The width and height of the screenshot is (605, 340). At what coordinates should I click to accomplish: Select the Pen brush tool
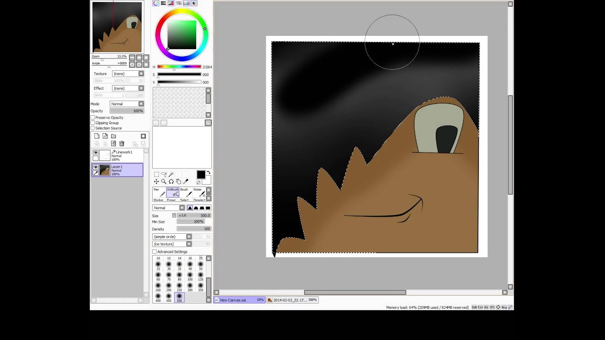click(159, 192)
